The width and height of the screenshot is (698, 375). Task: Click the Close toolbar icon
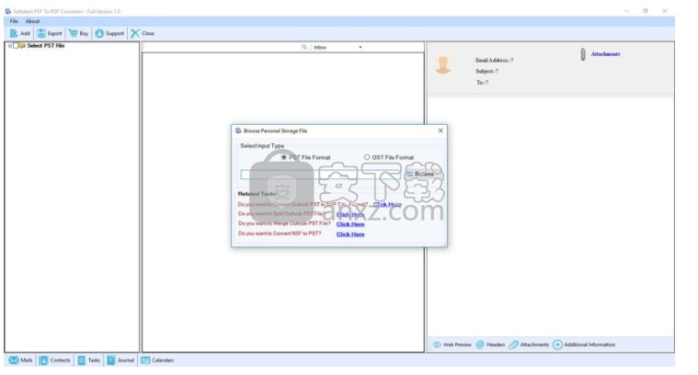pyautogui.click(x=135, y=33)
